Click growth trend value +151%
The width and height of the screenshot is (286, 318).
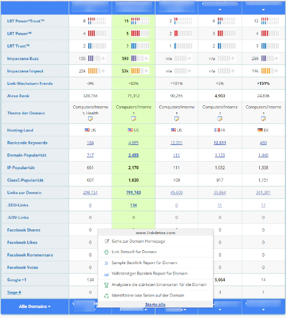point(263,83)
